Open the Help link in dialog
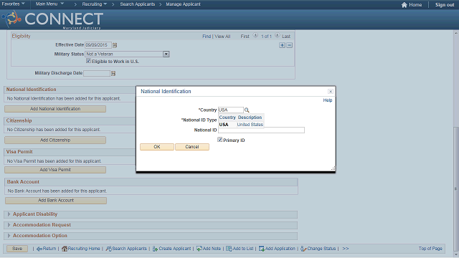The width and height of the screenshot is (459, 258). (328, 100)
